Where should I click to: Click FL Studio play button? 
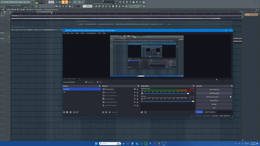pos(40,2)
